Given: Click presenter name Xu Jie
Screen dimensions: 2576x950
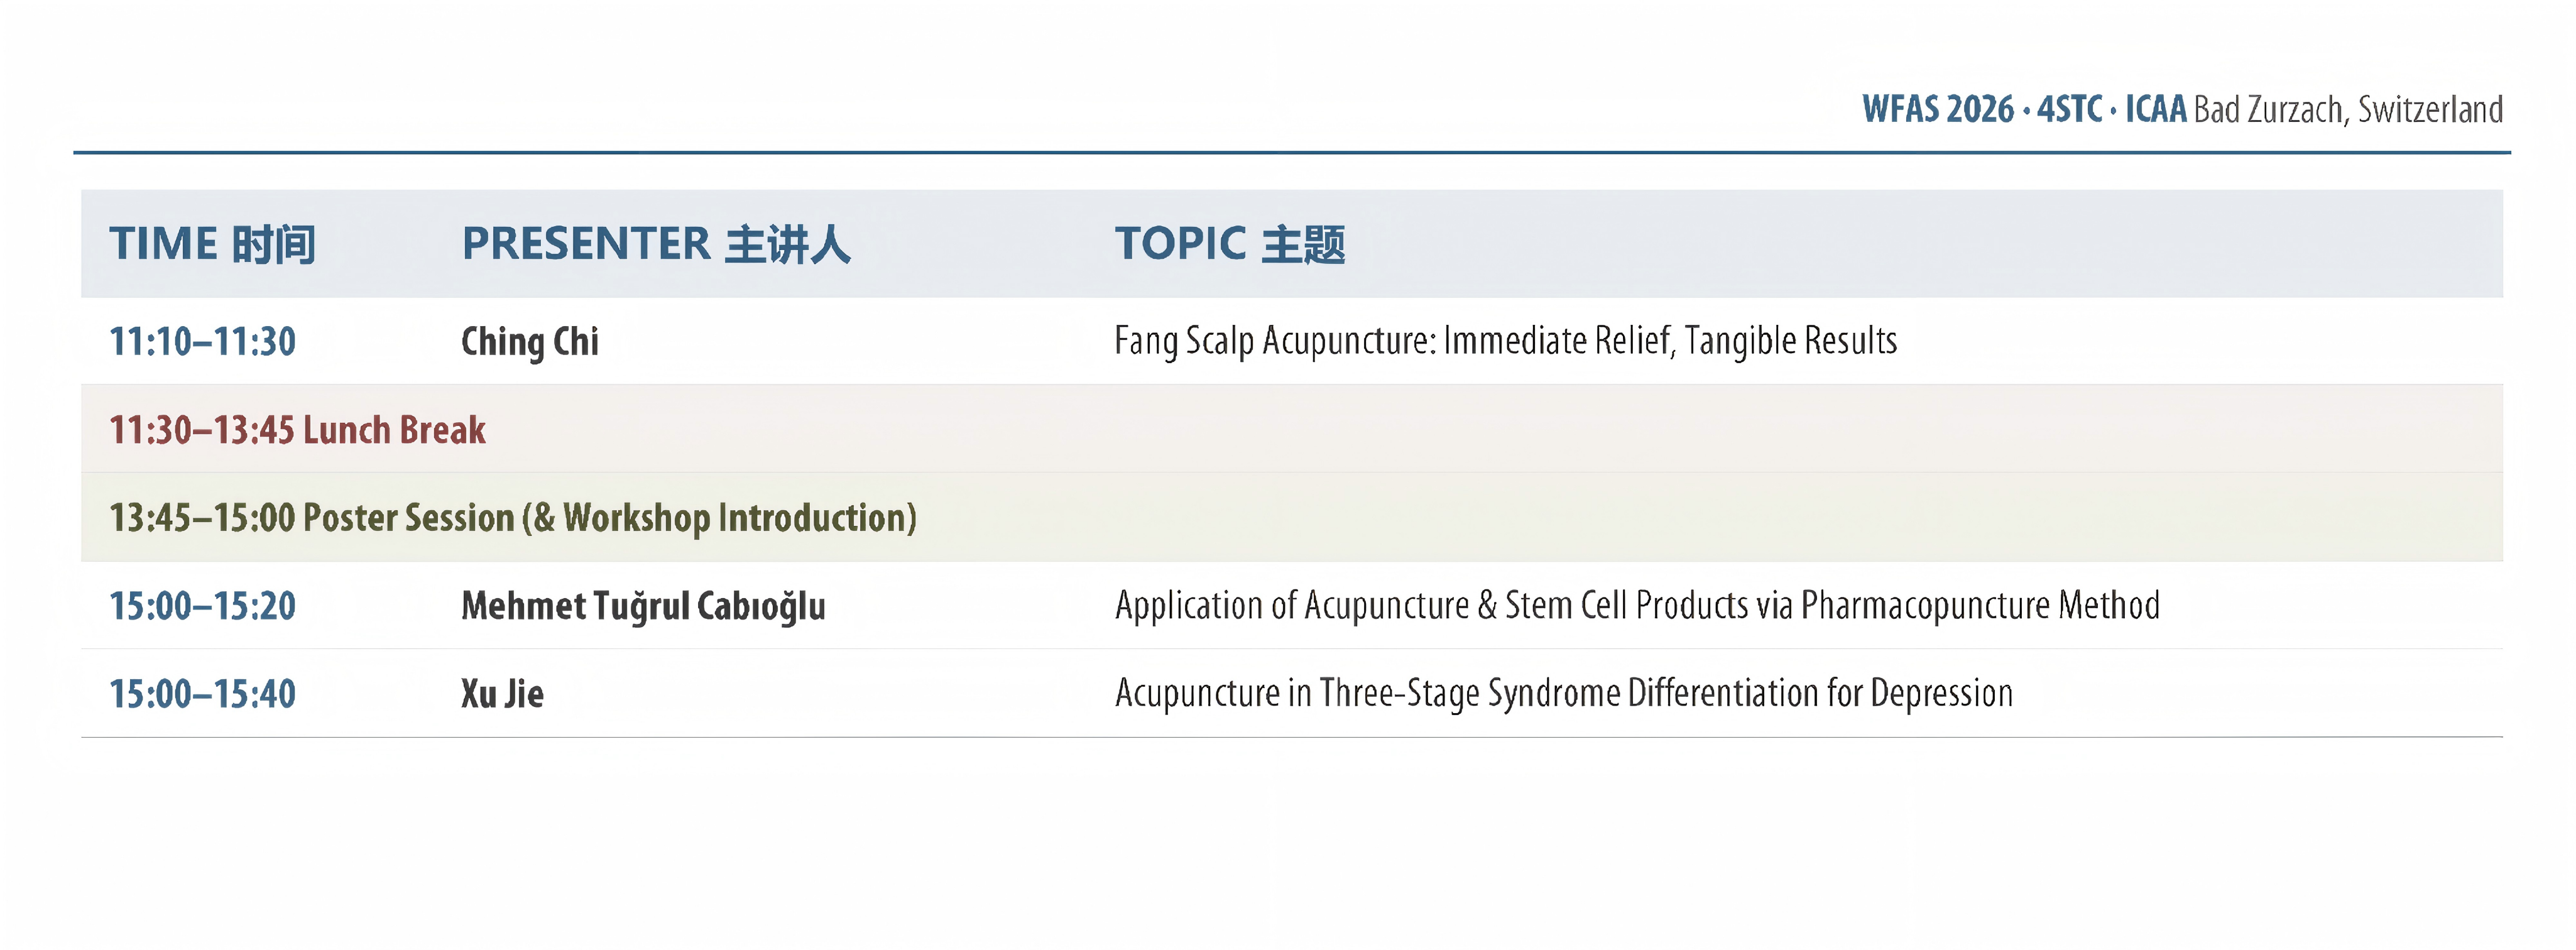Looking at the screenshot, I should 502,694.
